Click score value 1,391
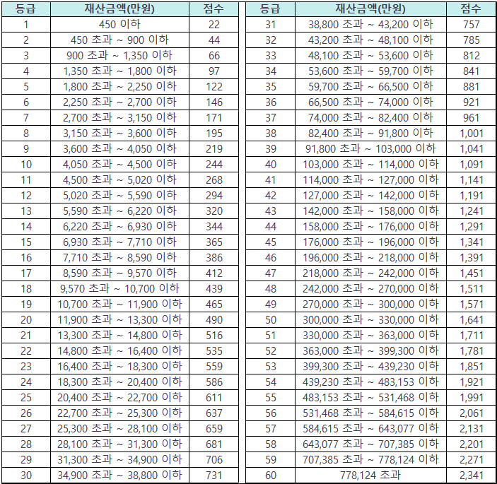This screenshot has height=484, width=497. pyautogui.click(x=472, y=257)
